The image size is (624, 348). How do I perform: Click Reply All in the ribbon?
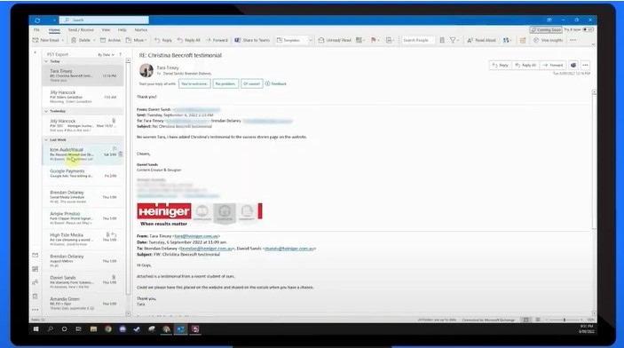coord(189,40)
